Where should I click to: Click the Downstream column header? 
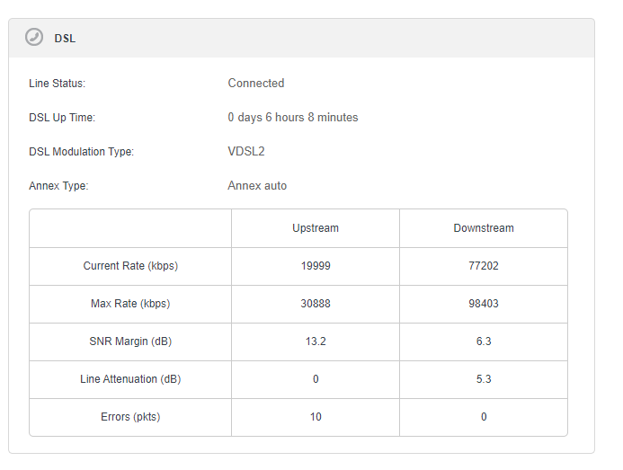click(x=484, y=228)
